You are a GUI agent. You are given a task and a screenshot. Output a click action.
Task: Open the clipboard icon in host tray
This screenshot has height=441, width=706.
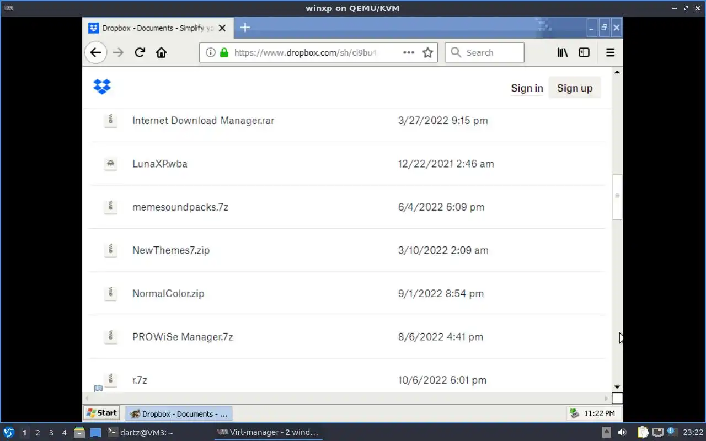(643, 432)
